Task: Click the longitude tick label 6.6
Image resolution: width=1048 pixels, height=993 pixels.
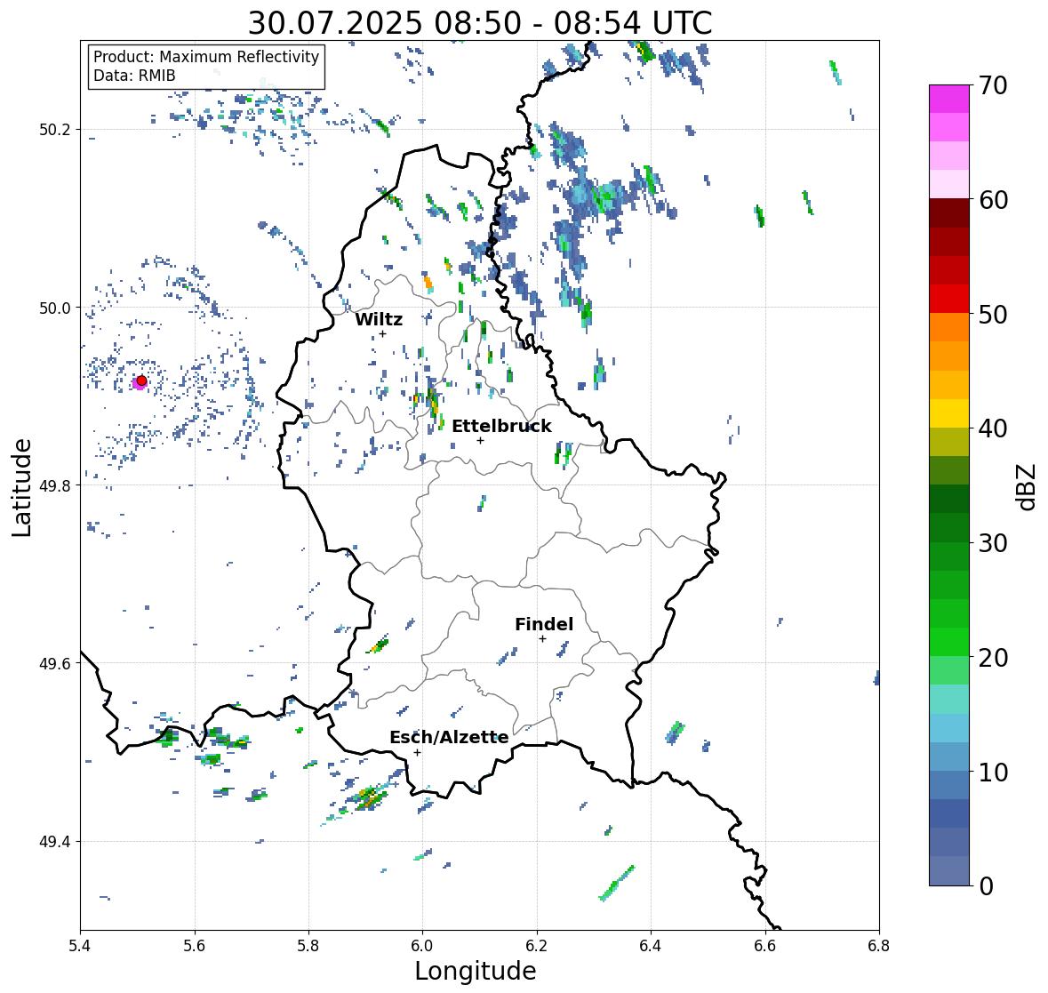Action: pos(765,946)
